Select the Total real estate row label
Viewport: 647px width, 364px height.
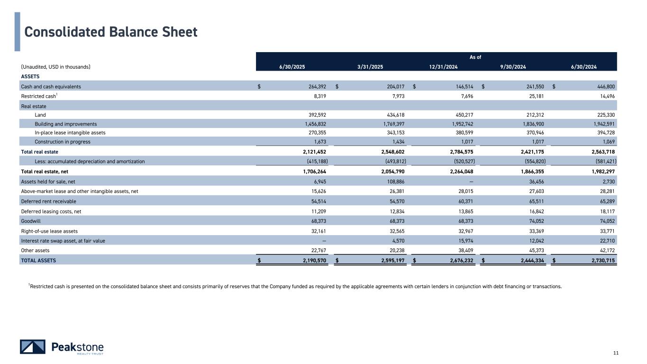tap(39, 152)
